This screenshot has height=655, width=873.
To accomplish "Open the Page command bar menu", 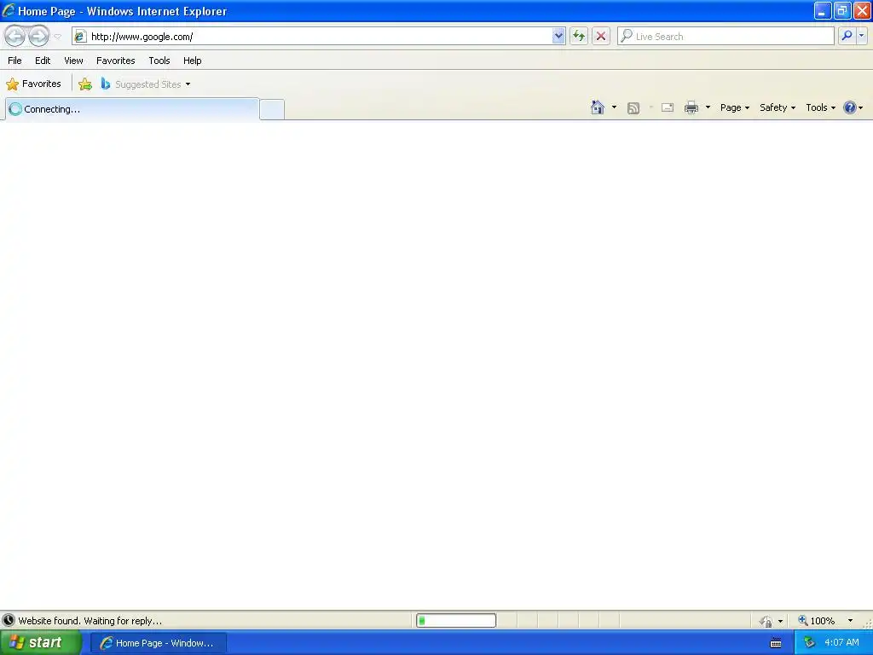I will (x=735, y=107).
